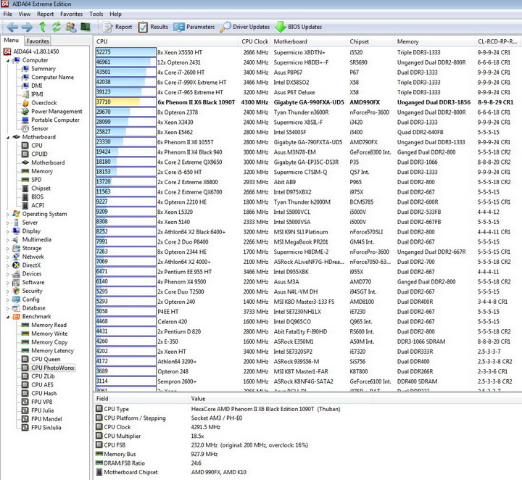Viewport: 522px width, 480px height.
Task: Sort by CPU Clock column header
Action: [254, 41]
